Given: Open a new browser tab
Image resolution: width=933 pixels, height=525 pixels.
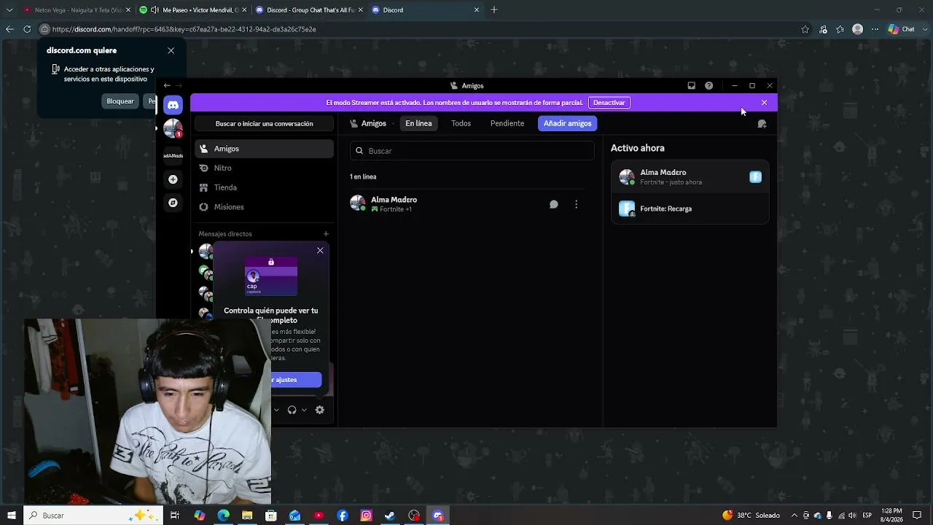Looking at the screenshot, I should click(494, 10).
